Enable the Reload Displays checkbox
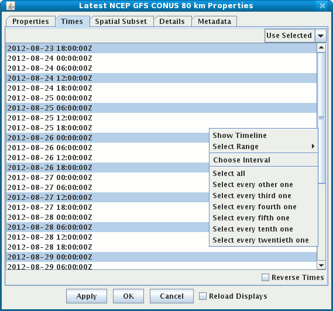The height and width of the screenshot is (311, 333). pos(202,296)
